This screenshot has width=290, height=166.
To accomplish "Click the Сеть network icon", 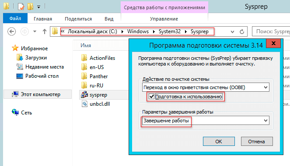I will (15, 112).
